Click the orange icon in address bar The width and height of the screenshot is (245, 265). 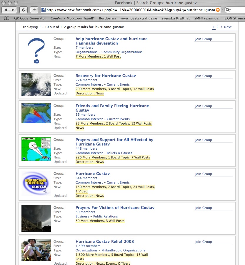218,10
